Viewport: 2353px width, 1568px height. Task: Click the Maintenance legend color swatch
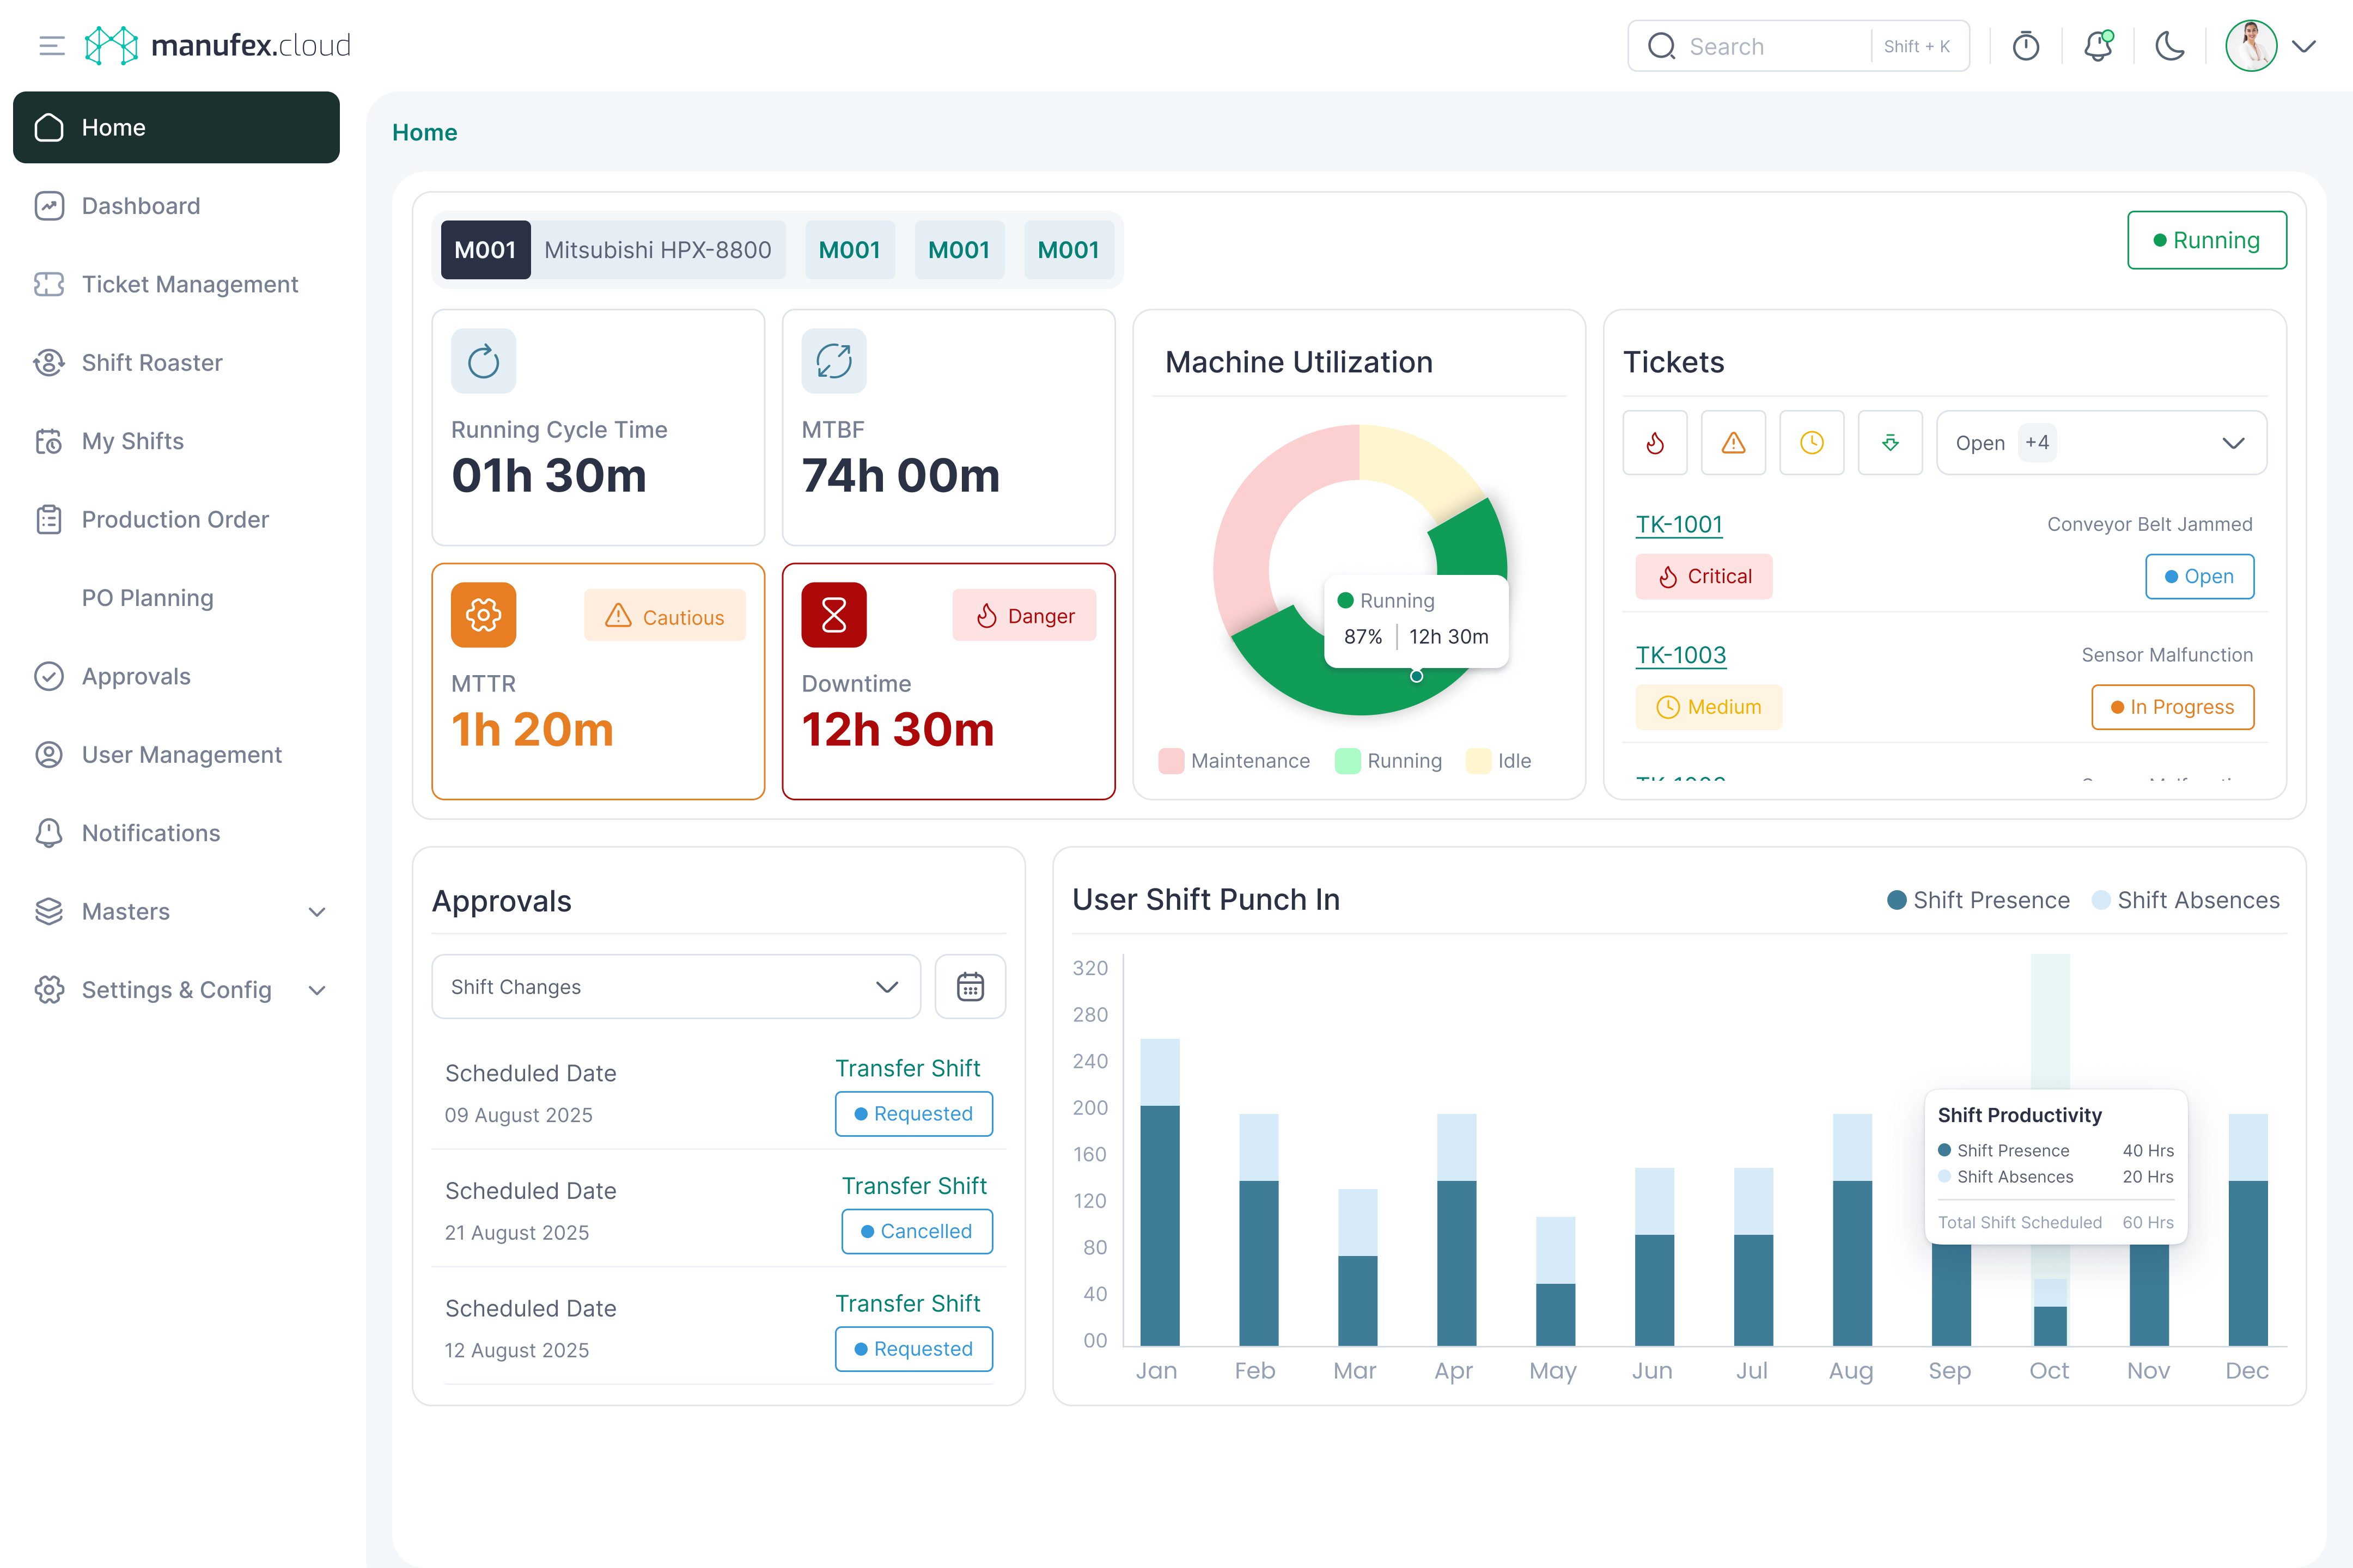1171,761
